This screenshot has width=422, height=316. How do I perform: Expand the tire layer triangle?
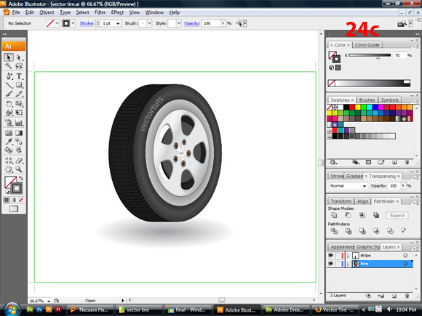pyautogui.click(x=348, y=264)
